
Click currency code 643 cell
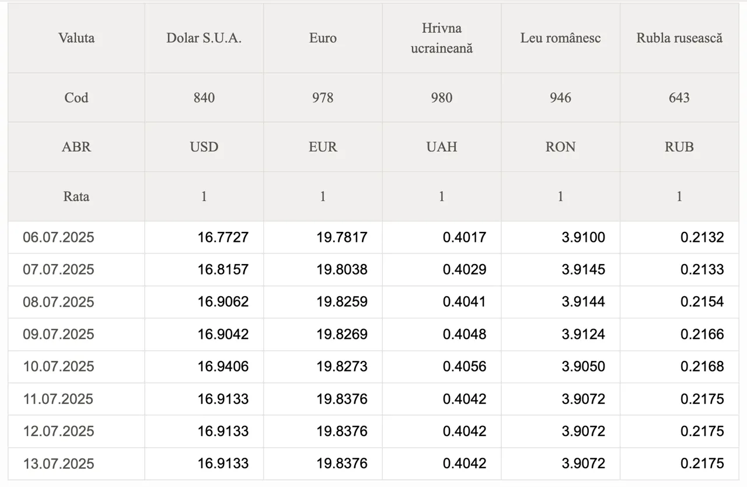[679, 98]
